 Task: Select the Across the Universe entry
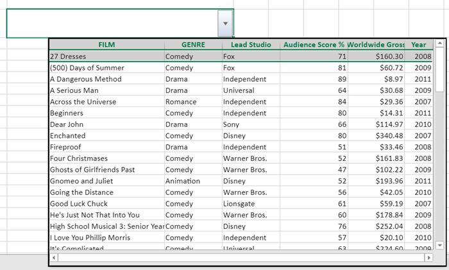(106, 102)
